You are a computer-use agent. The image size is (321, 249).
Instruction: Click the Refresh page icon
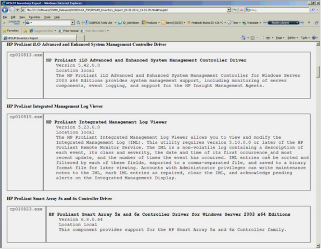(236, 10)
